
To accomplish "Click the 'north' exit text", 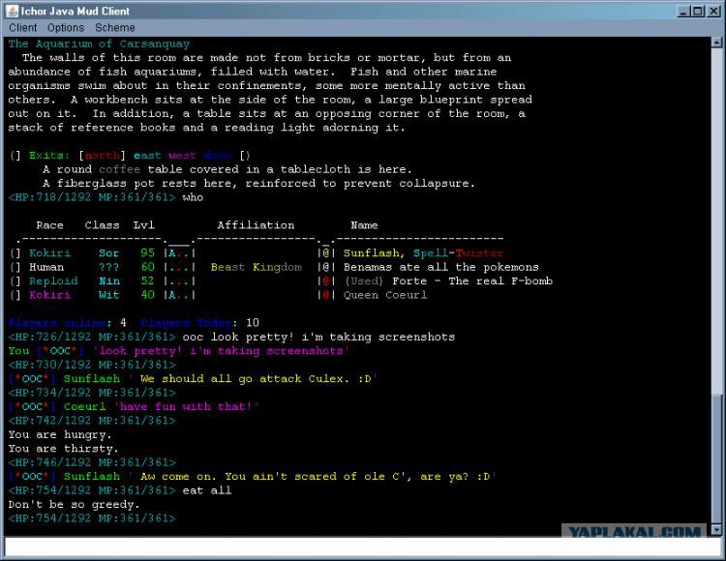I will [x=102, y=156].
